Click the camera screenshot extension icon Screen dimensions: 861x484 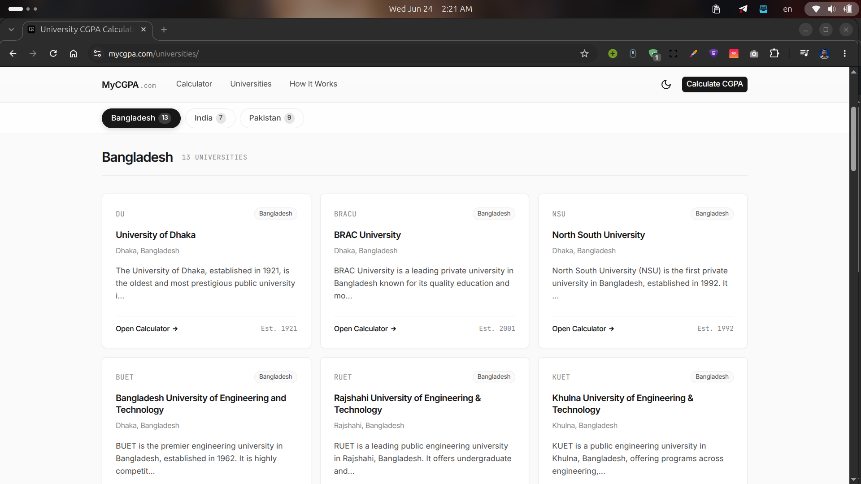pyautogui.click(x=754, y=54)
